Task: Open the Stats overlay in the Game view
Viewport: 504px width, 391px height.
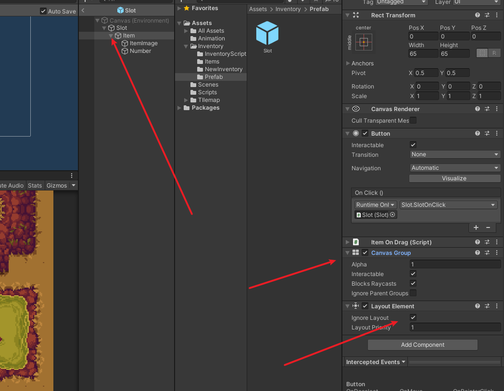Action: point(35,185)
